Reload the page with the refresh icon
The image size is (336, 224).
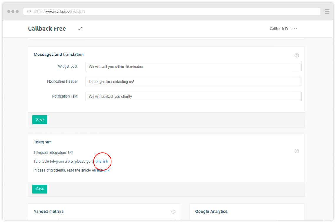pos(29,11)
